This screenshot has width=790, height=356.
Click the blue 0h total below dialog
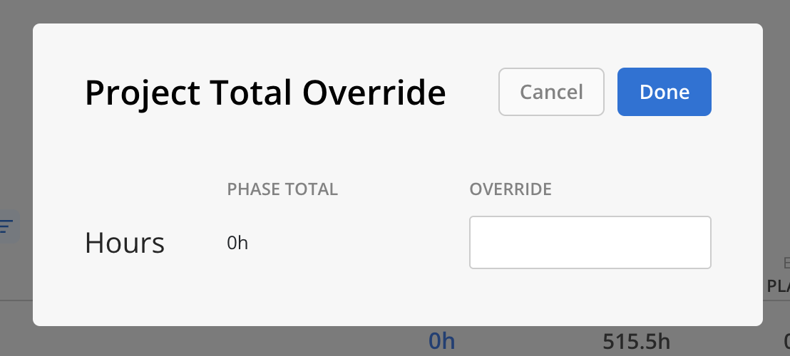tap(442, 342)
